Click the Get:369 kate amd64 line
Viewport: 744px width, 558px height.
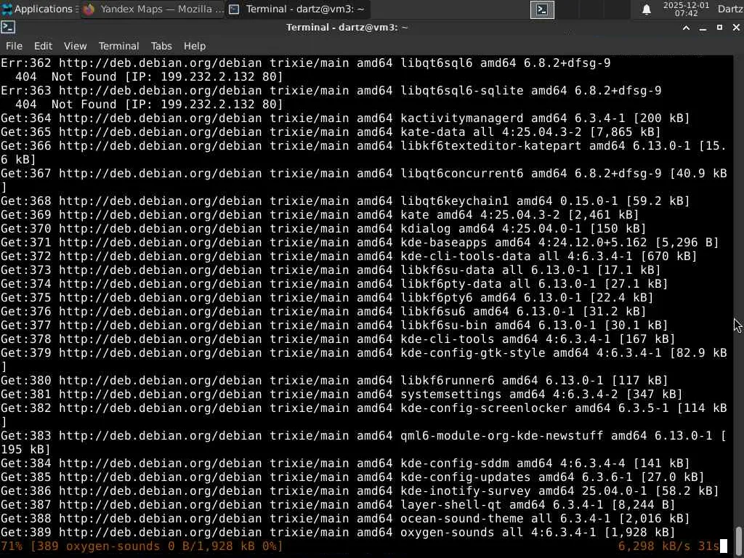tap(320, 214)
